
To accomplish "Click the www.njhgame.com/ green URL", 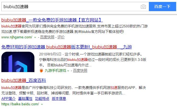I will (17, 37).
